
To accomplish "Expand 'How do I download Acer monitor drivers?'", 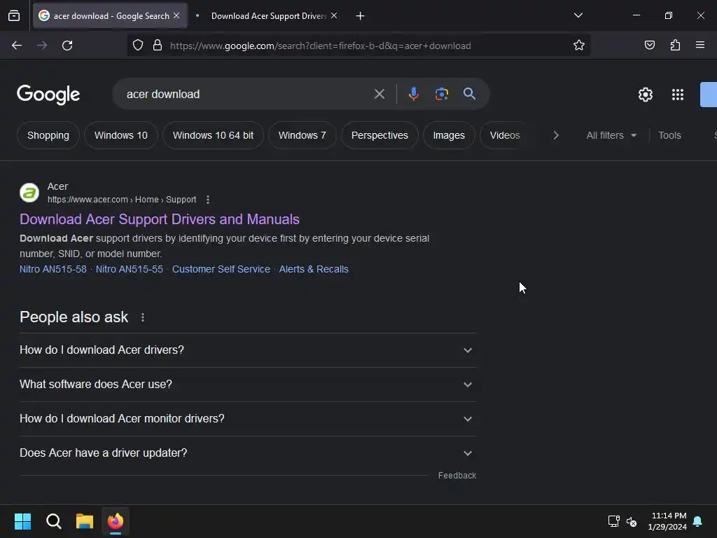I will [248, 419].
